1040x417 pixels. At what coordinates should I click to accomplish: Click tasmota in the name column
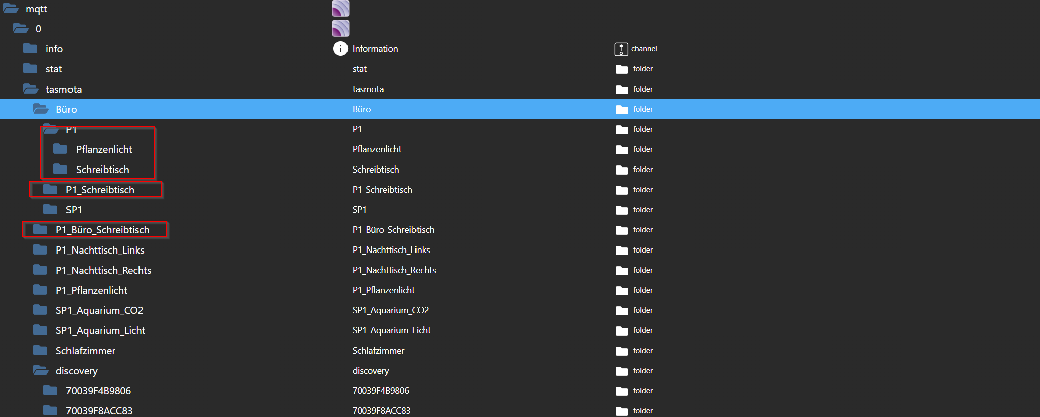(x=368, y=89)
